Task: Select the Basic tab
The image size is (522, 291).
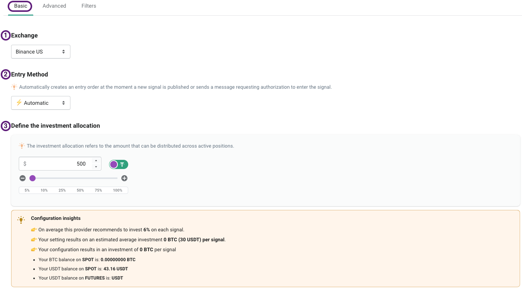Action: [x=21, y=6]
